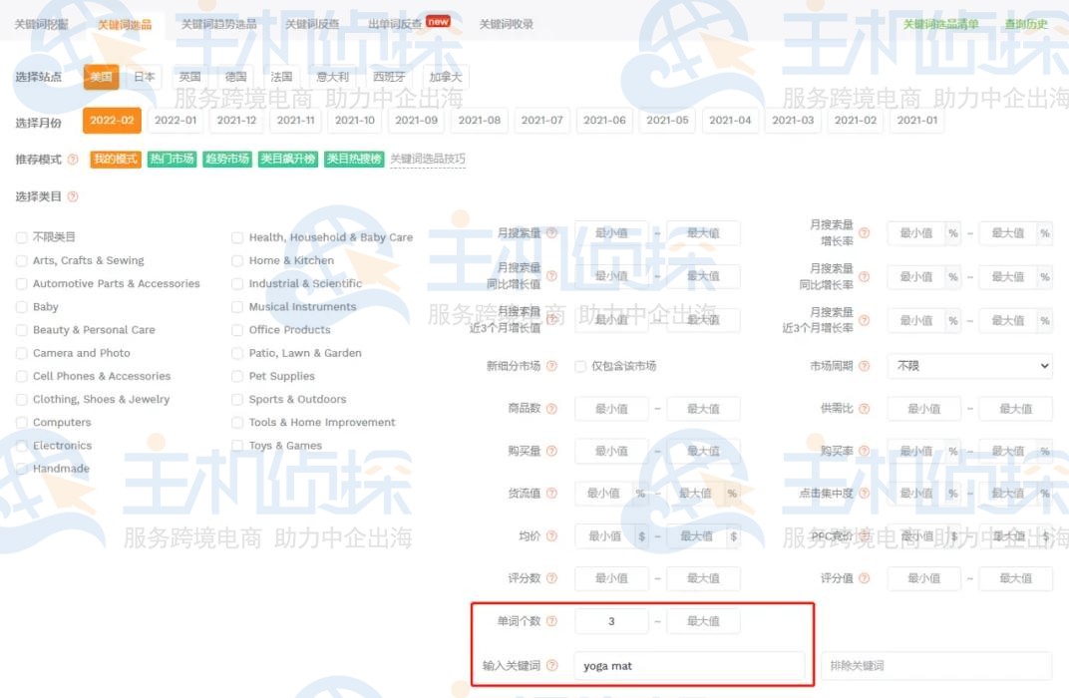This screenshot has height=698, width=1069.
Task: Show help for 均价
Action: (x=552, y=535)
